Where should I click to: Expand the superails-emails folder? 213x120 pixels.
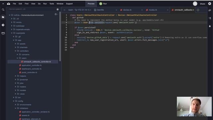tap(12, 29)
